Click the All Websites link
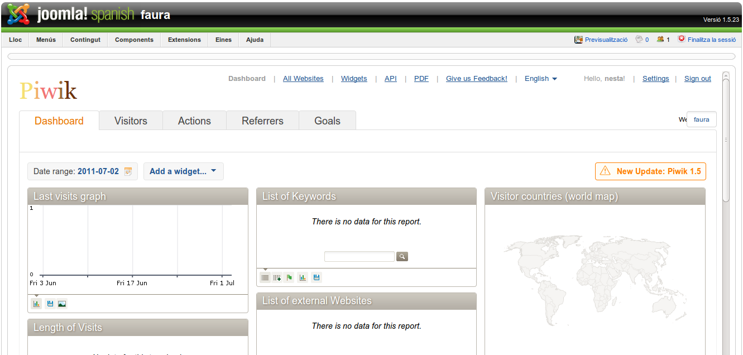Screen dimensions: 743x355 click(303, 79)
